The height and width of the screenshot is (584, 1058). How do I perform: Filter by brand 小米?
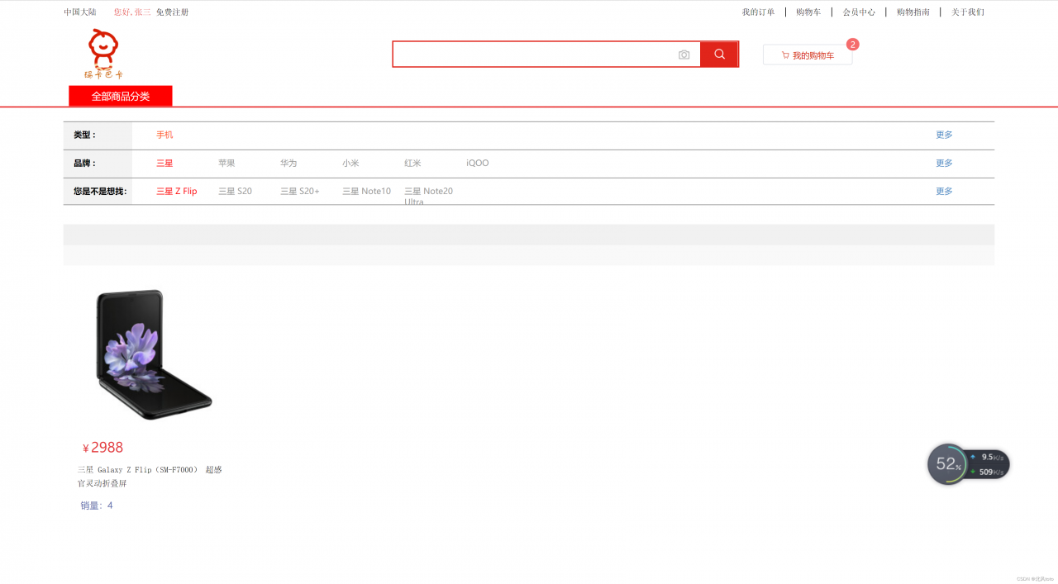pos(350,163)
